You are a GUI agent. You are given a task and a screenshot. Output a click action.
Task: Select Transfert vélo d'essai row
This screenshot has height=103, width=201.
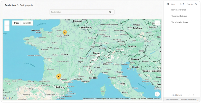[181, 22]
